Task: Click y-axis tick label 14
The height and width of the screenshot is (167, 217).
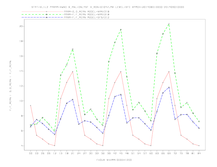Action: 21,71
